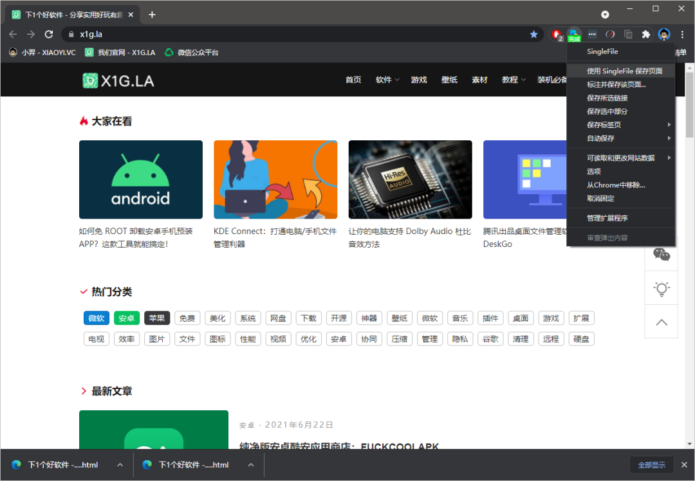Image resolution: width=695 pixels, height=481 pixels.
Task: Open the red extension showing badge 2
Action: point(557,34)
